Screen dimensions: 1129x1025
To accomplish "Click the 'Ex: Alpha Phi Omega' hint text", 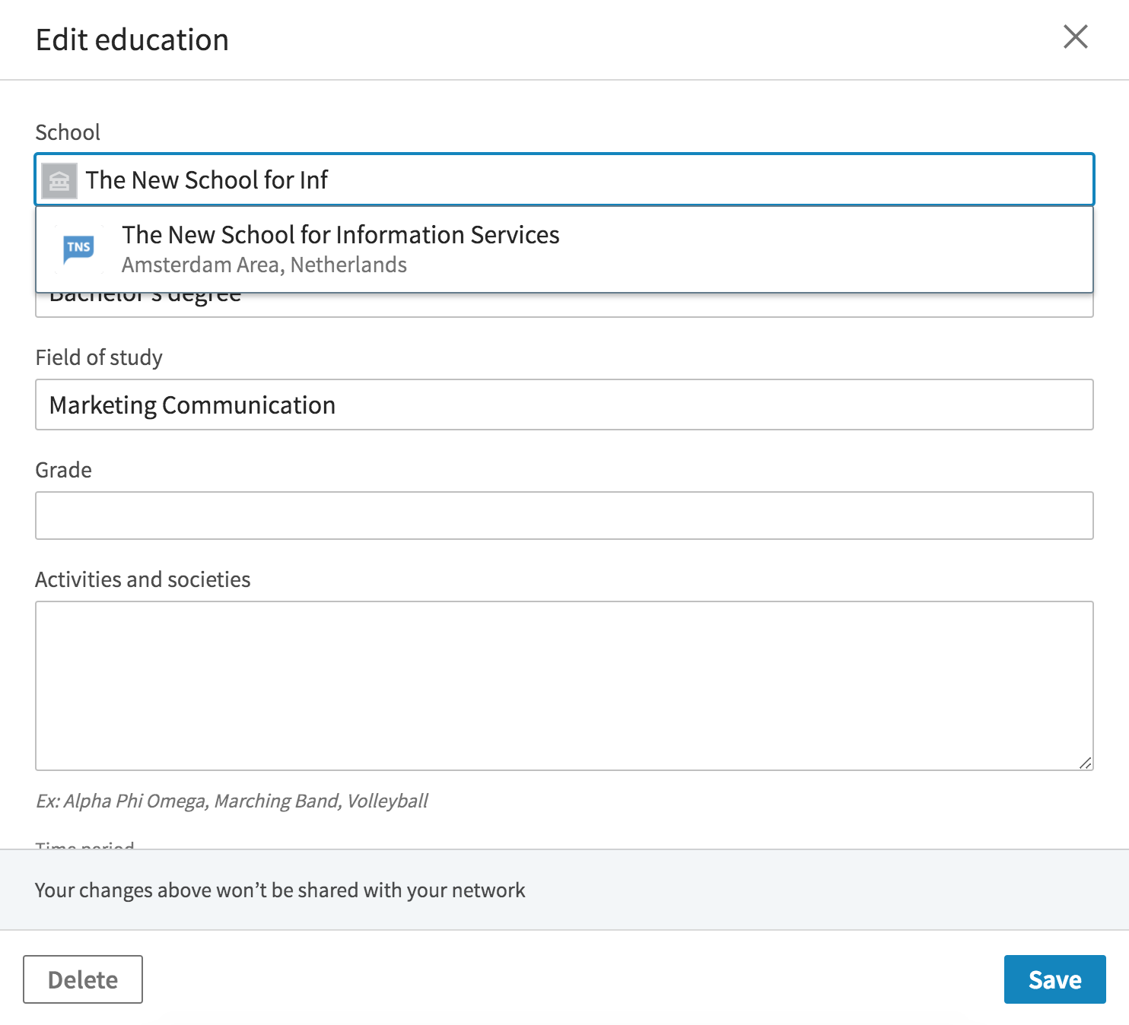I will pyautogui.click(x=232, y=801).
